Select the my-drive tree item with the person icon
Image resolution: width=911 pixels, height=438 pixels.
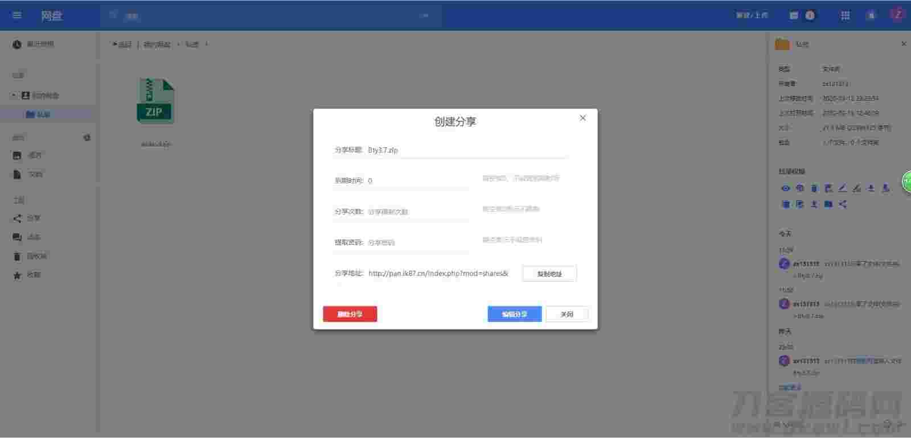tap(40, 96)
